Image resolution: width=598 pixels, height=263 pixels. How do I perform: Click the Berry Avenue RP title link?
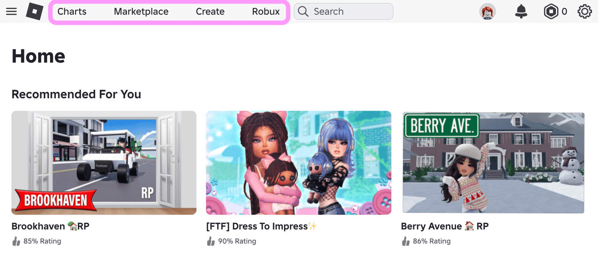tap(444, 226)
